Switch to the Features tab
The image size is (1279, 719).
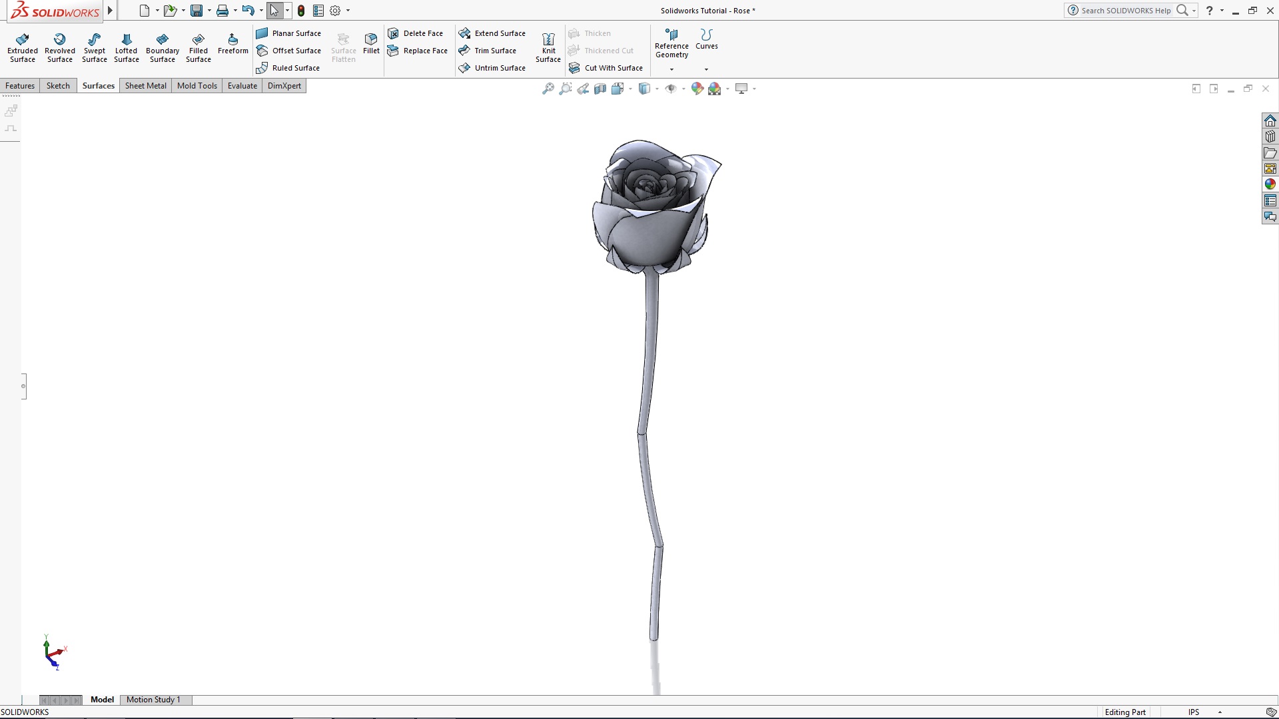point(20,85)
